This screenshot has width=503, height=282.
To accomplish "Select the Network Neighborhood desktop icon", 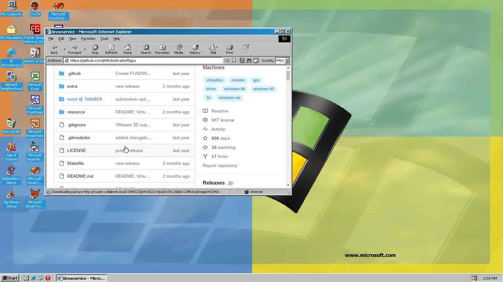I will coord(12,81).
